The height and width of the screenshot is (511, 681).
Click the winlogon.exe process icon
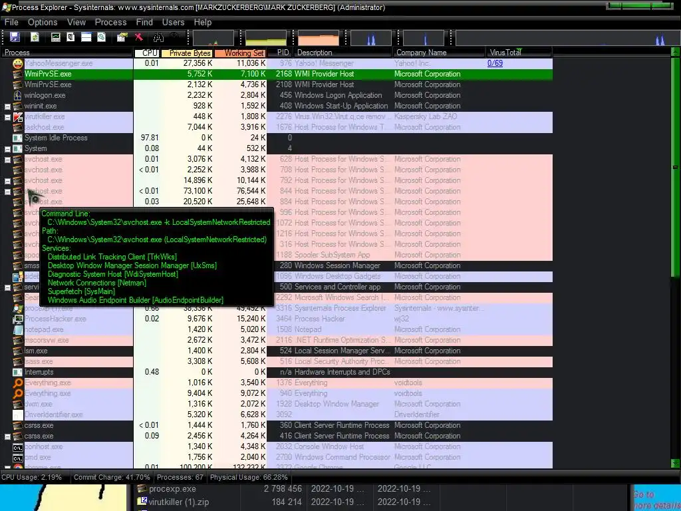[x=18, y=95]
